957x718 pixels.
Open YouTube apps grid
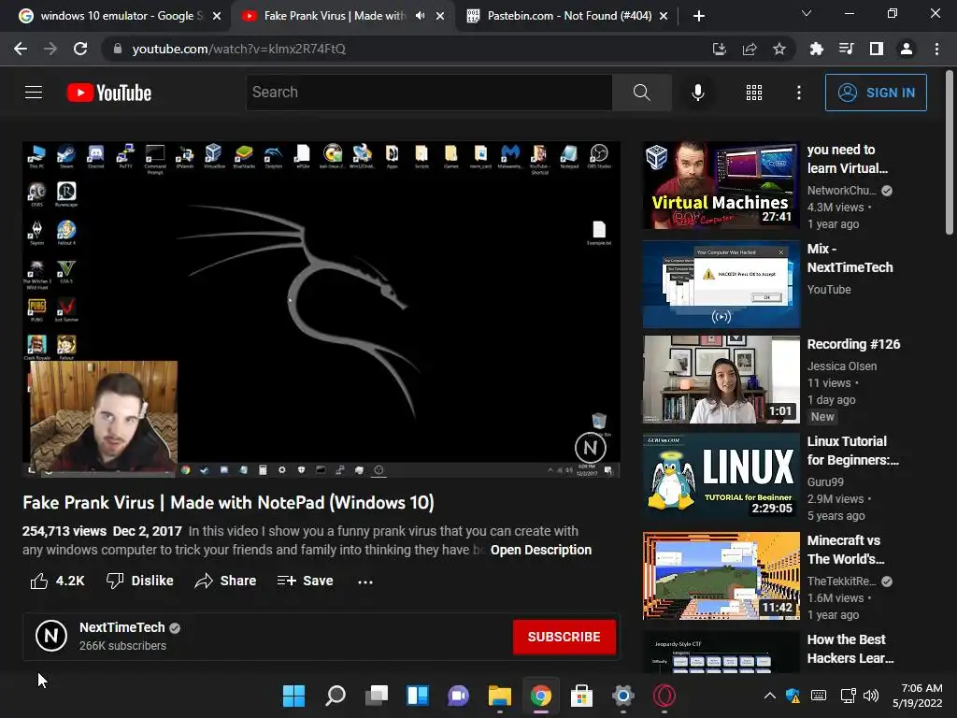[754, 93]
